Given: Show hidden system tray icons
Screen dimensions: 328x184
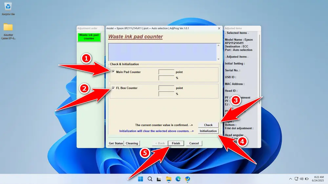Looking at the screenshot, I should (x=290, y=179).
